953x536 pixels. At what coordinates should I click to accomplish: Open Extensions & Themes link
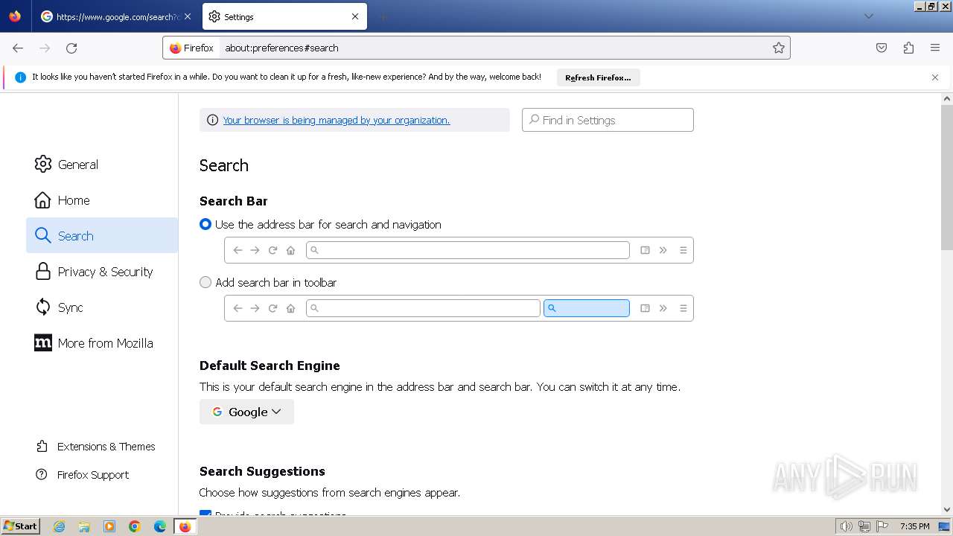[x=95, y=447]
